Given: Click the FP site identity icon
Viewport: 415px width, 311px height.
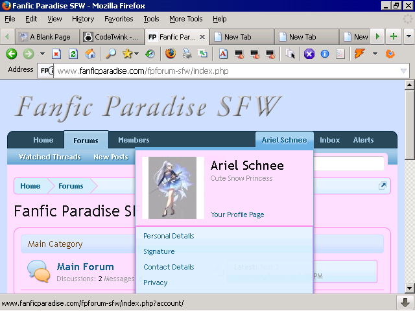Looking at the screenshot, I should coord(45,71).
